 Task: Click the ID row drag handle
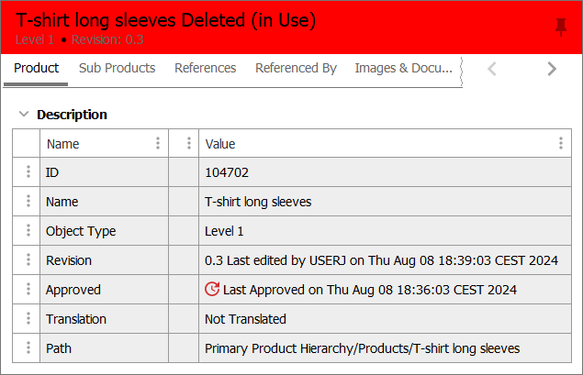tap(28, 172)
